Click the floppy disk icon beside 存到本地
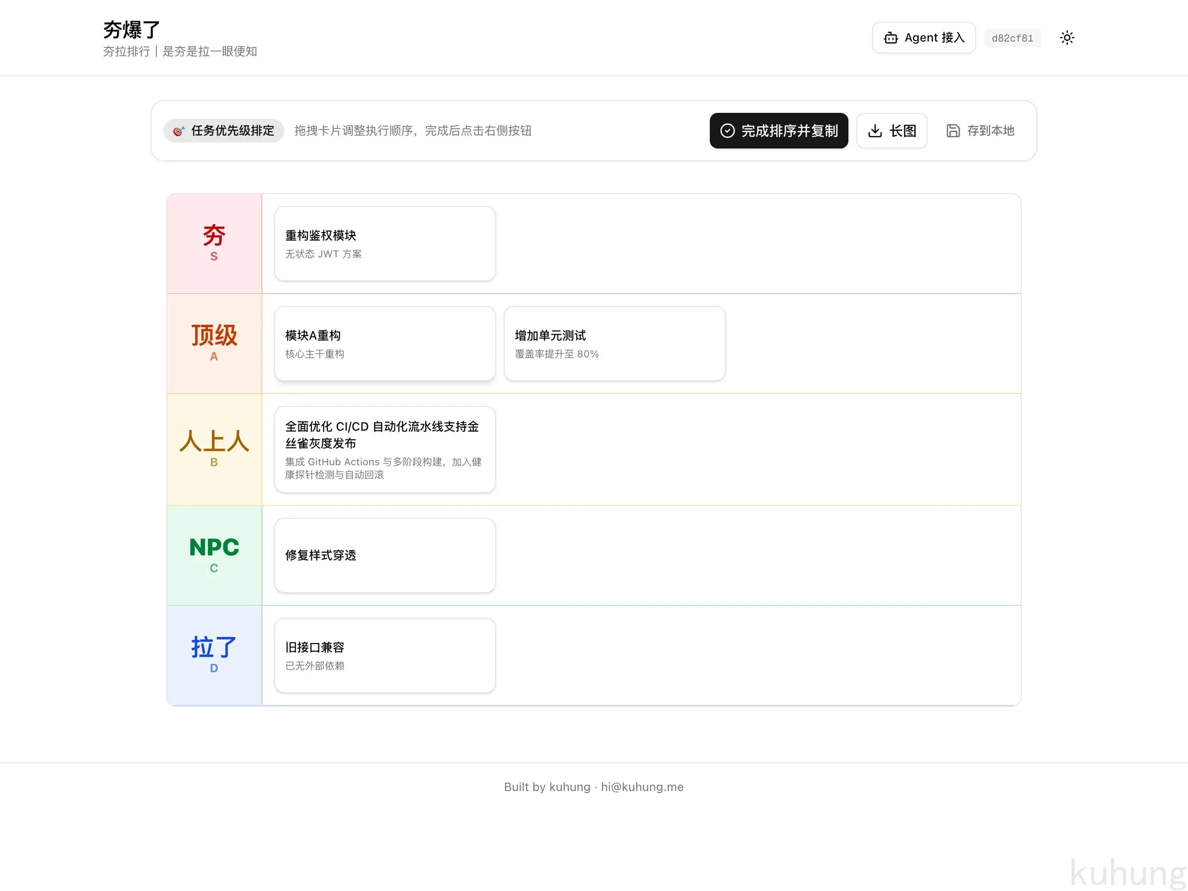This screenshot has width=1188, height=891. [953, 131]
